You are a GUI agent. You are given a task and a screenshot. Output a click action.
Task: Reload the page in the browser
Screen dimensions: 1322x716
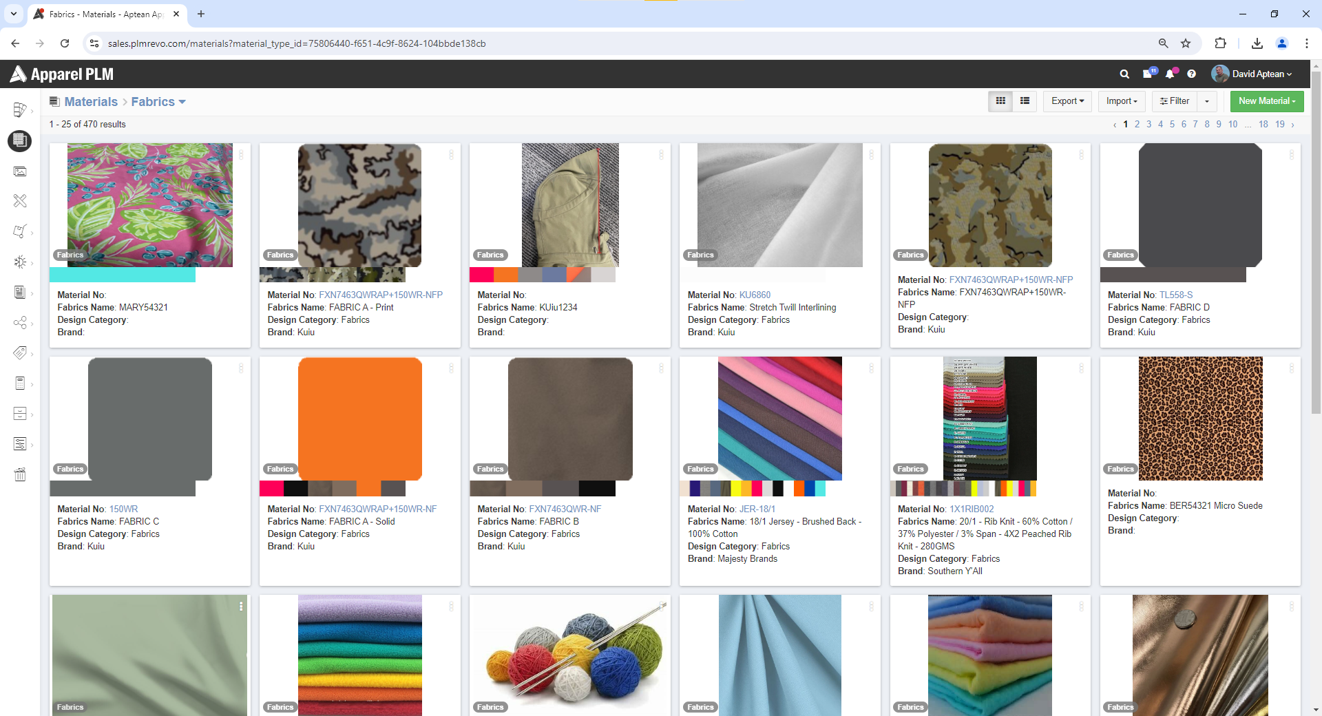tap(65, 43)
